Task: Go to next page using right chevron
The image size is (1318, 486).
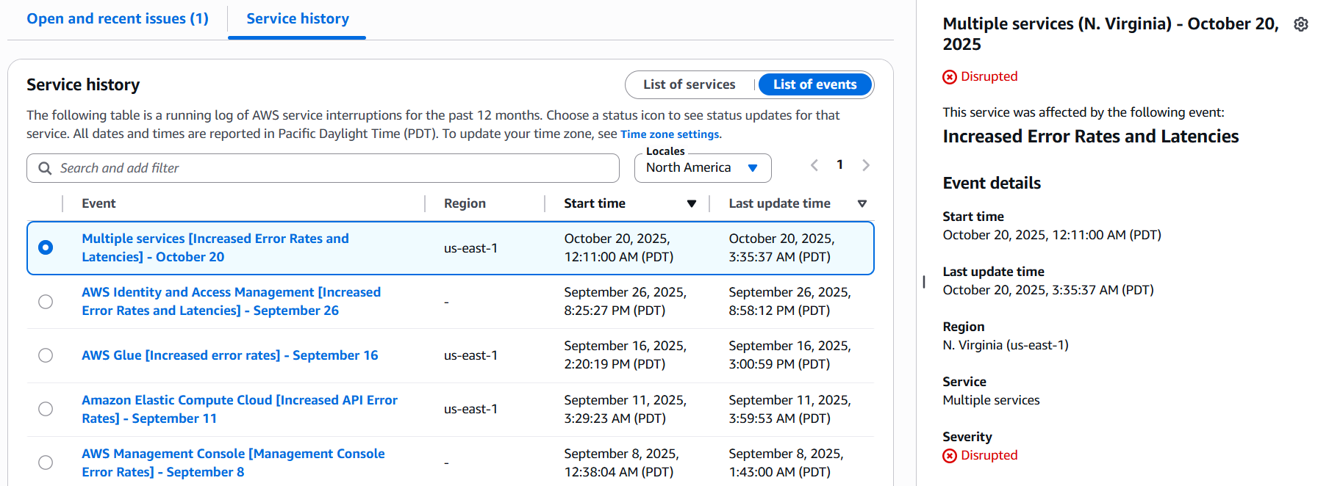Action: [x=865, y=165]
